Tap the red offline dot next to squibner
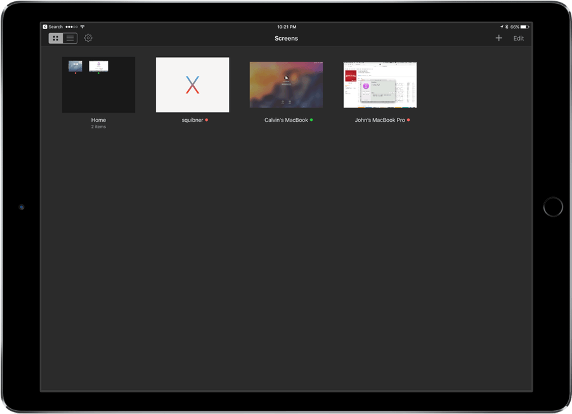572x414 pixels. [x=207, y=120]
